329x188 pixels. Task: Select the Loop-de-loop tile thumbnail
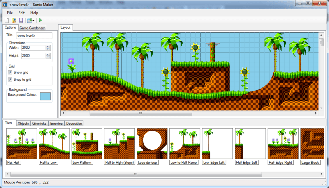click(152, 144)
